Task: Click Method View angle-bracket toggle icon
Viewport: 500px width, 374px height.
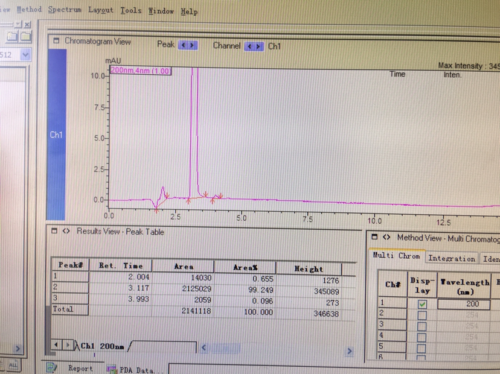Action: pos(386,237)
